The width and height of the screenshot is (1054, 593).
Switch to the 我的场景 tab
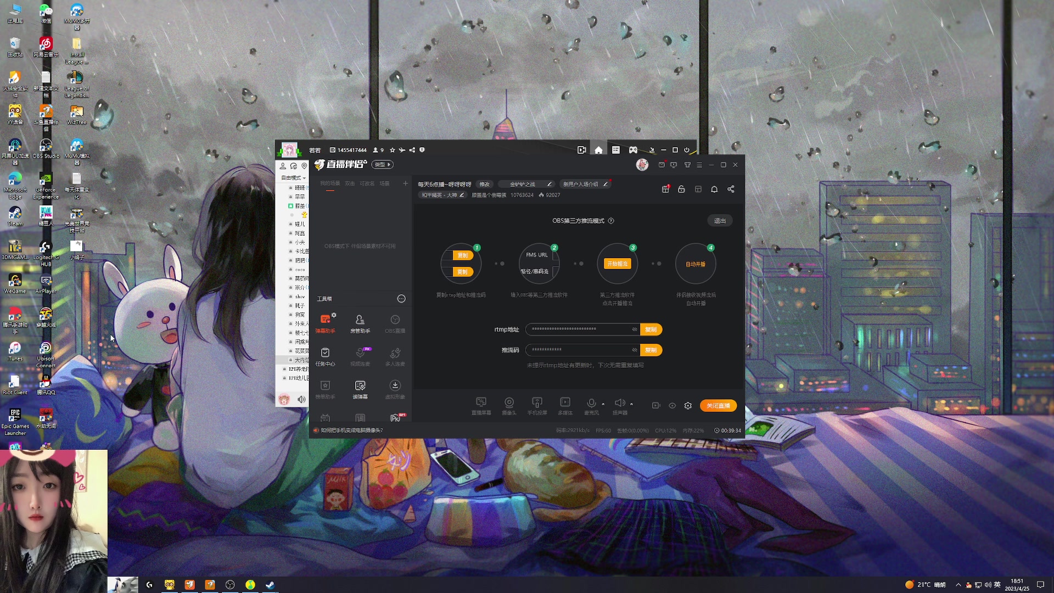click(330, 184)
